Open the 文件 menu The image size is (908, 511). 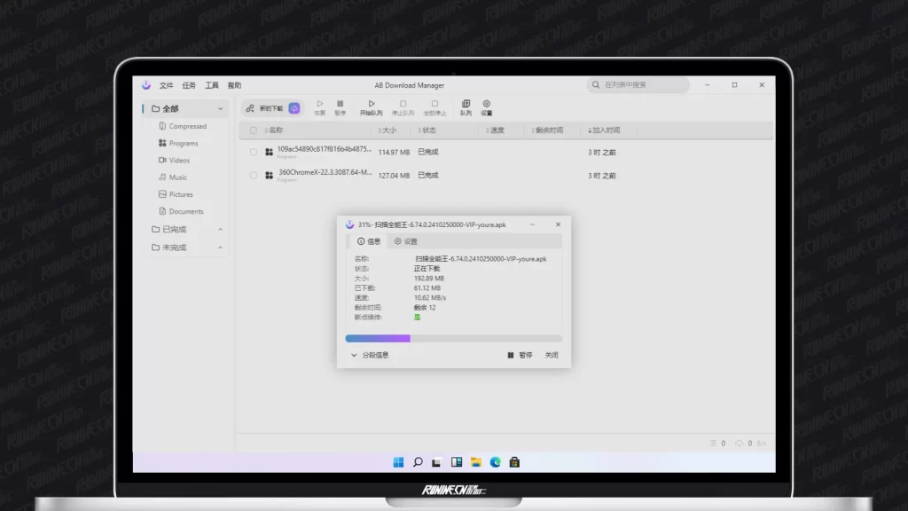(x=166, y=85)
